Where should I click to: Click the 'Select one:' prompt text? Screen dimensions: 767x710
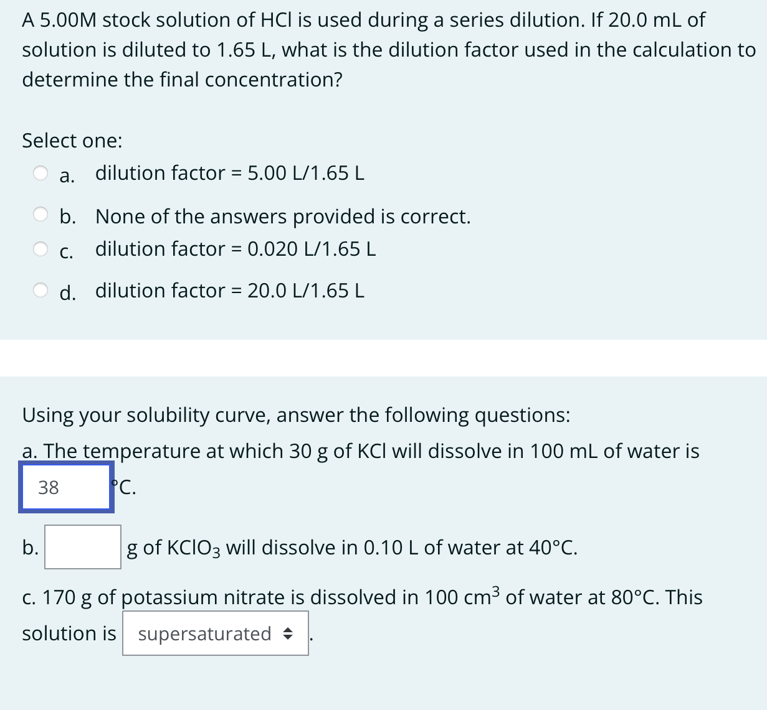(72, 141)
